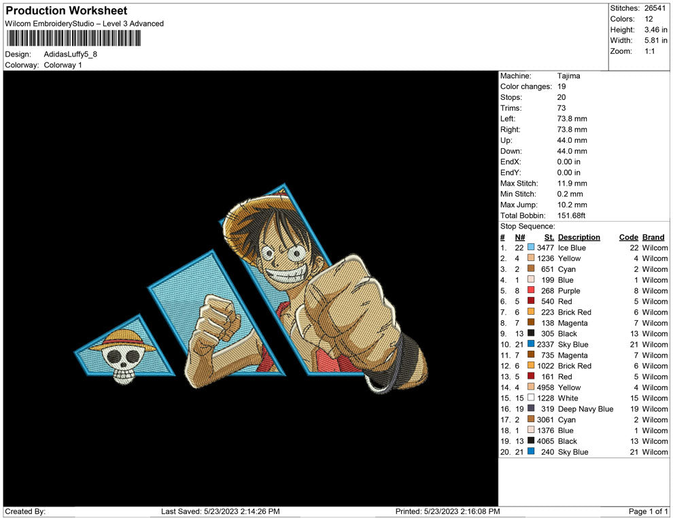Viewport: 673px width, 518px height.
Task: Select the 'Right:' label
Action: click(511, 130)
